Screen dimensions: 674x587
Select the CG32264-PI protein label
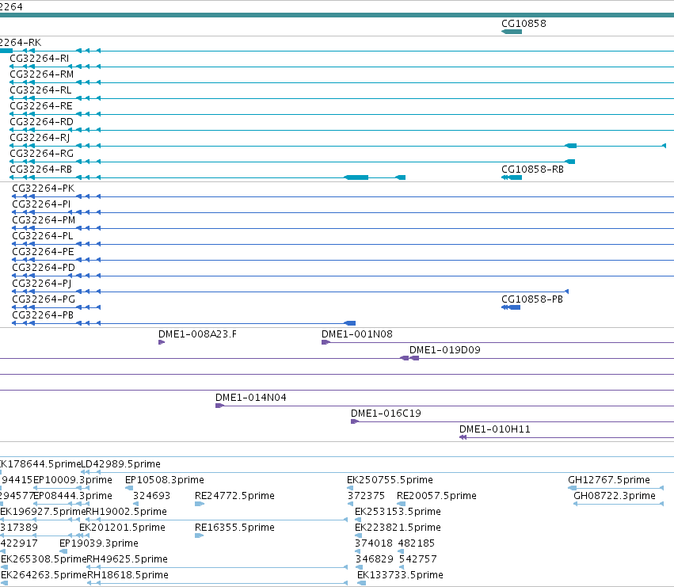(x=41, y=204)
